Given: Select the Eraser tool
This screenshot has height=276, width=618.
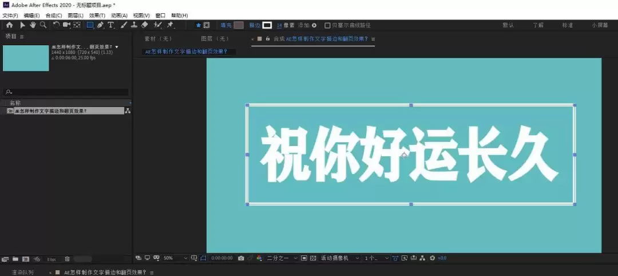Looking at the screenshot, I should point(144,25).
